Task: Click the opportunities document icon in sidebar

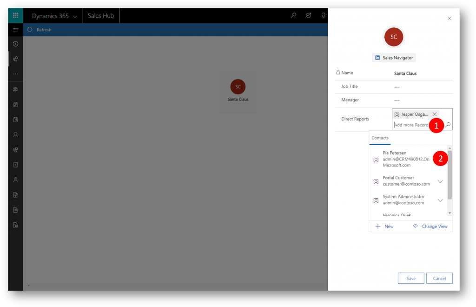Action: click(15, 165)
